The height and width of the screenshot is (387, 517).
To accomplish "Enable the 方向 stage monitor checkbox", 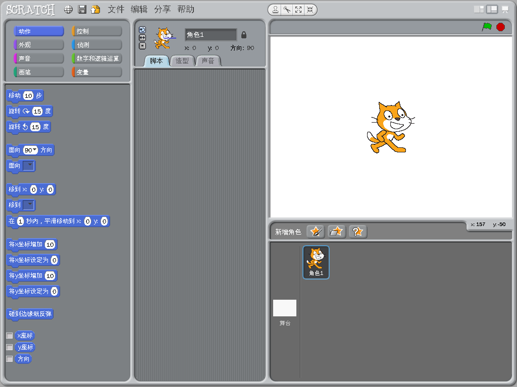I will click(9, 359).
